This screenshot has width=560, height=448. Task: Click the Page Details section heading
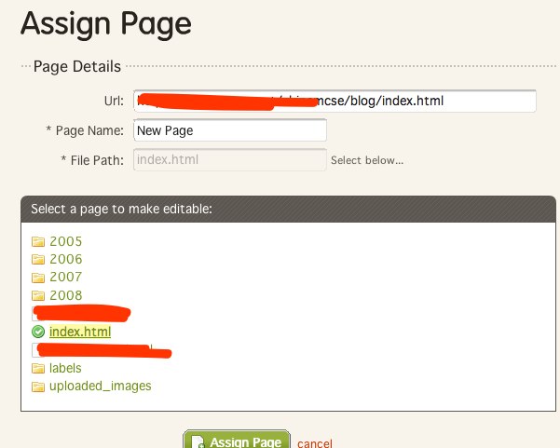coord(77,67)
